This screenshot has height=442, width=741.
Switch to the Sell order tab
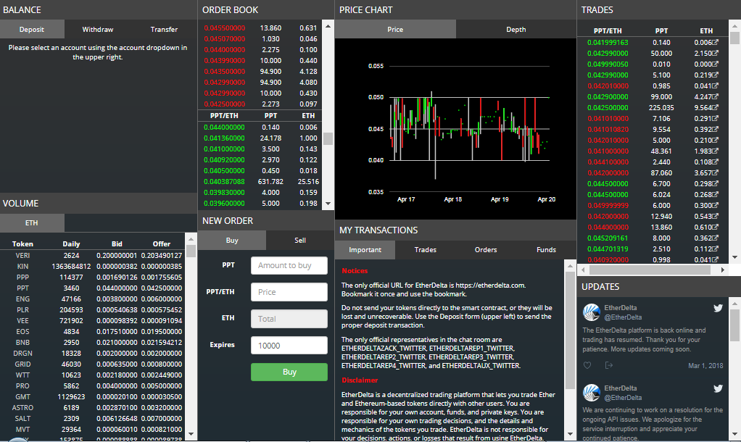tap(300, 241)
